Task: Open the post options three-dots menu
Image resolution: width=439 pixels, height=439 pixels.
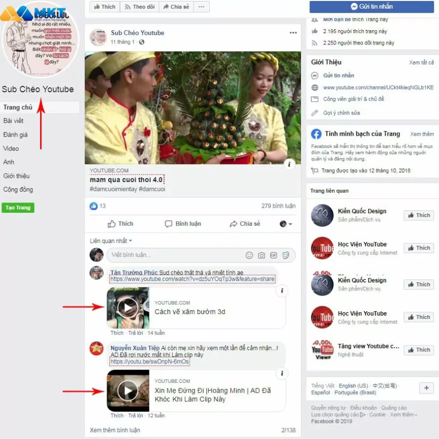Action: [x=293, y=33]
